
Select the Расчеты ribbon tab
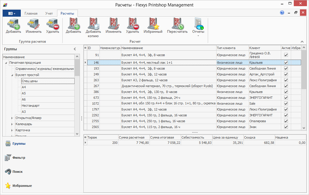(x=67, y=13)
